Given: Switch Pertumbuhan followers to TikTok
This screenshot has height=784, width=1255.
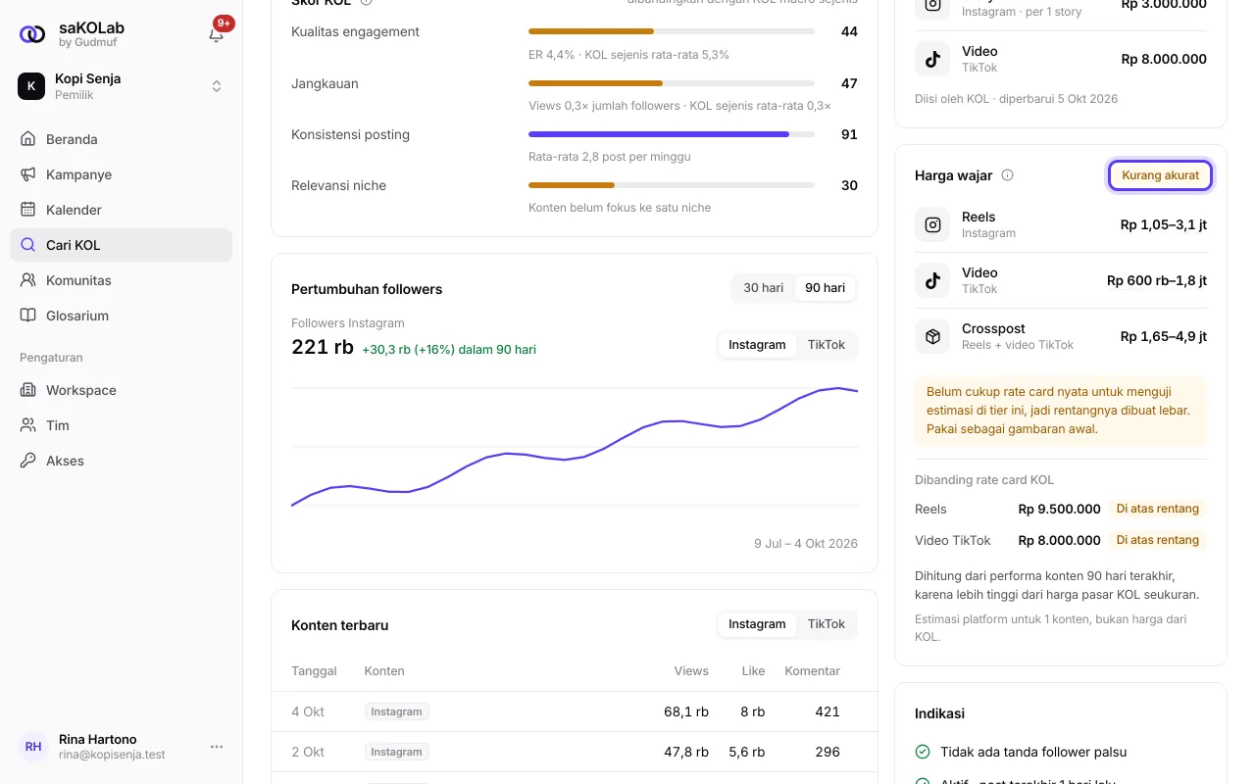Looking at the screenshot, I should 827,345.
